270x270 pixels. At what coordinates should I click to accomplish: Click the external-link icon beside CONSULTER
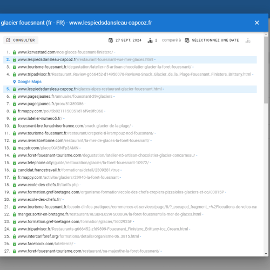(8, 40)
